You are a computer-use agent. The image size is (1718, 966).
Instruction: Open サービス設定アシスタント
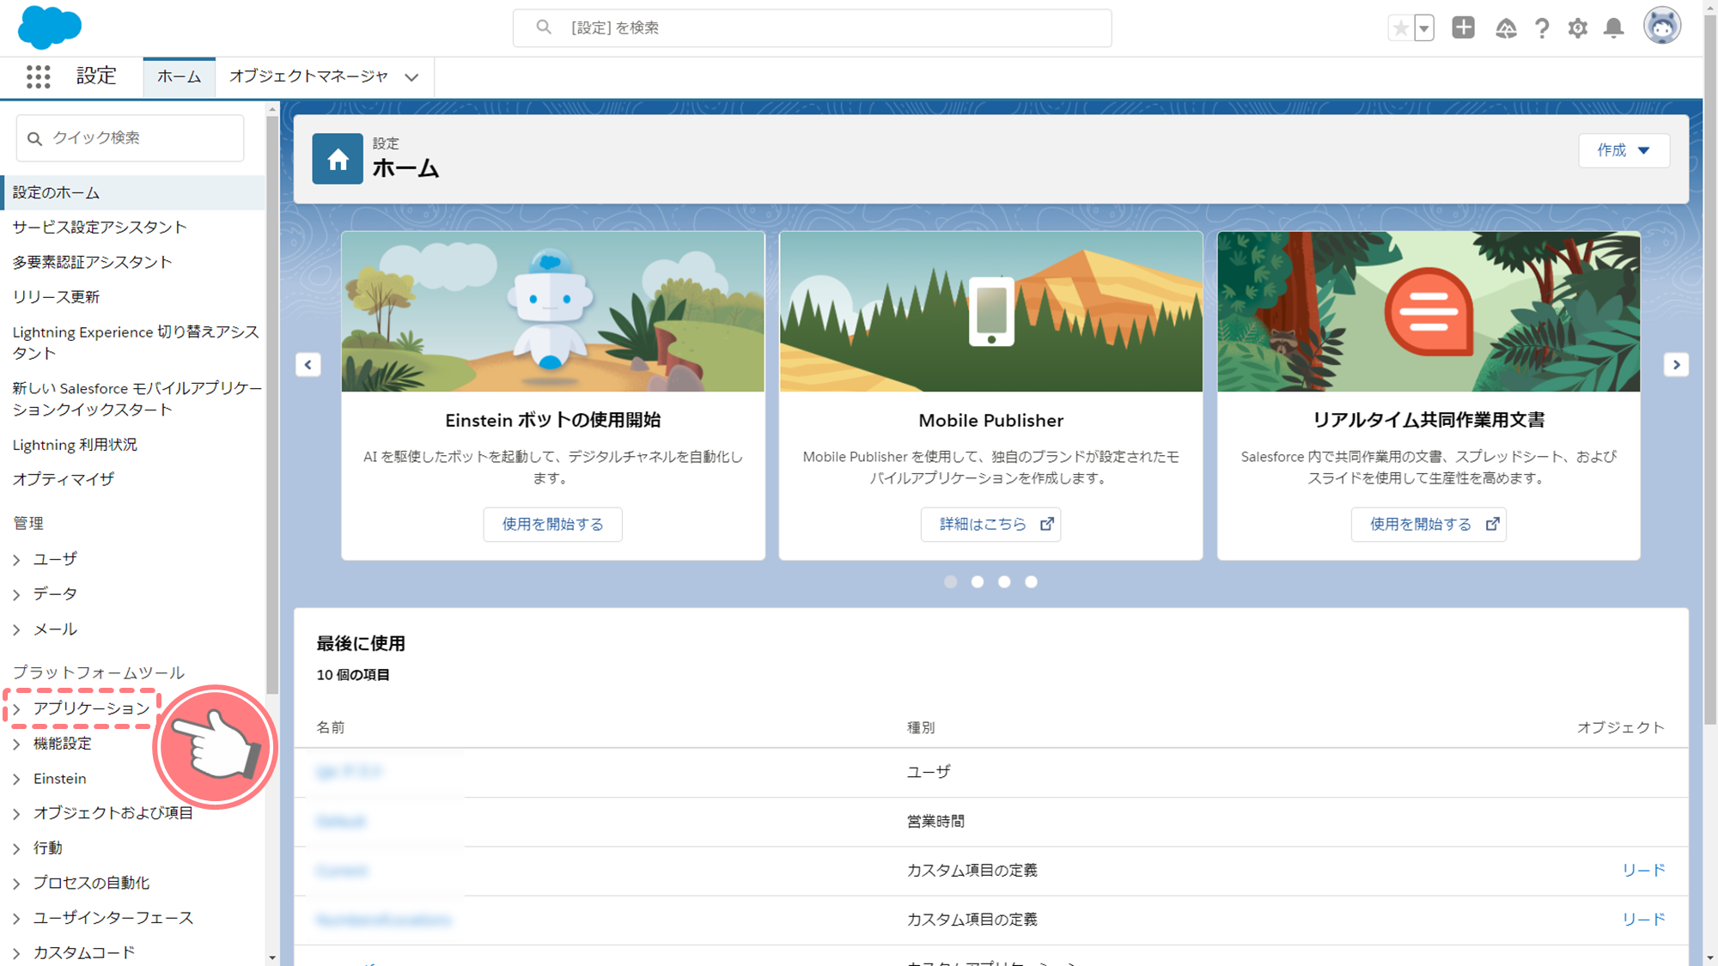click(x=100, y=228)
